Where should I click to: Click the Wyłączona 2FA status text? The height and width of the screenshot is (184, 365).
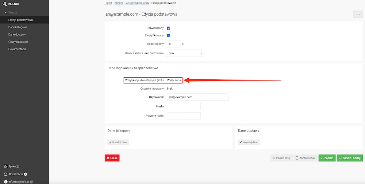(x=174, y=80)
